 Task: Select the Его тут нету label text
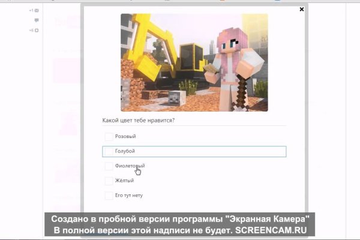tap(128, 195)
